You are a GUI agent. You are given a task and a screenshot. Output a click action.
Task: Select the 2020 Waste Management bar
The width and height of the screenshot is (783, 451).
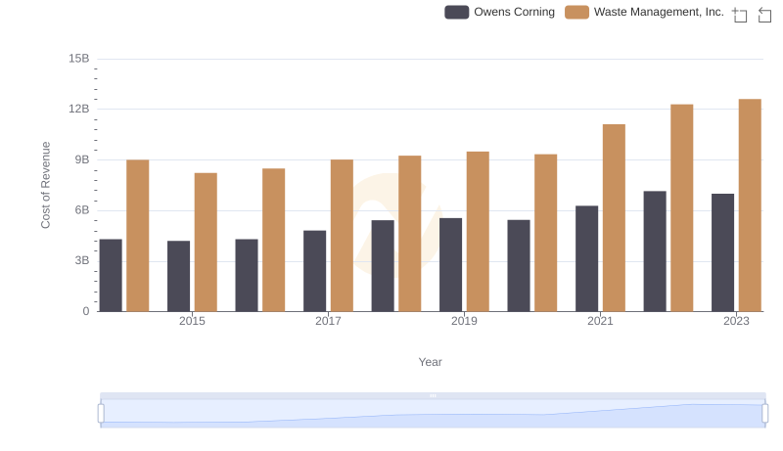click(x=546, y=233)
